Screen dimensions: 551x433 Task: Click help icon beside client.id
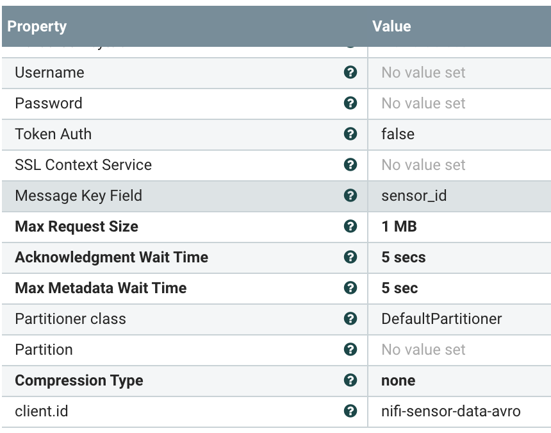[350, 411]
